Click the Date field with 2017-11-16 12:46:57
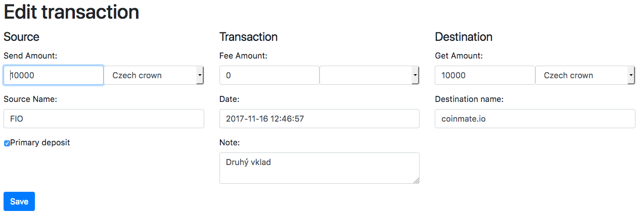This screenshot has height=214, width=639. point(319,119)
